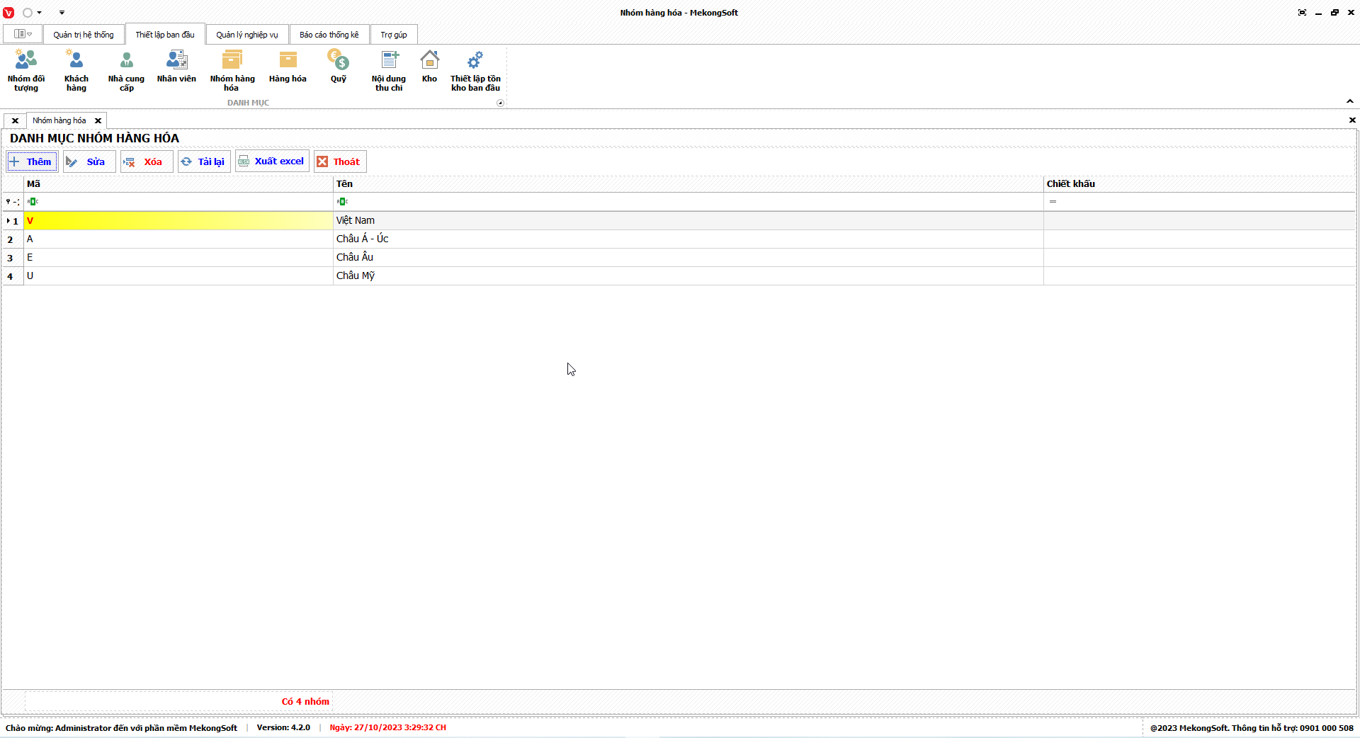Click the MekongSoft support info text
The width and height of the screenshot is (1360, 738).
[1252, 728]
